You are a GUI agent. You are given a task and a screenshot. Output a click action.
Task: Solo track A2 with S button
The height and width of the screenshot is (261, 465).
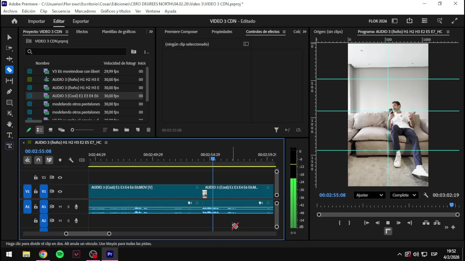pos(68,220)
